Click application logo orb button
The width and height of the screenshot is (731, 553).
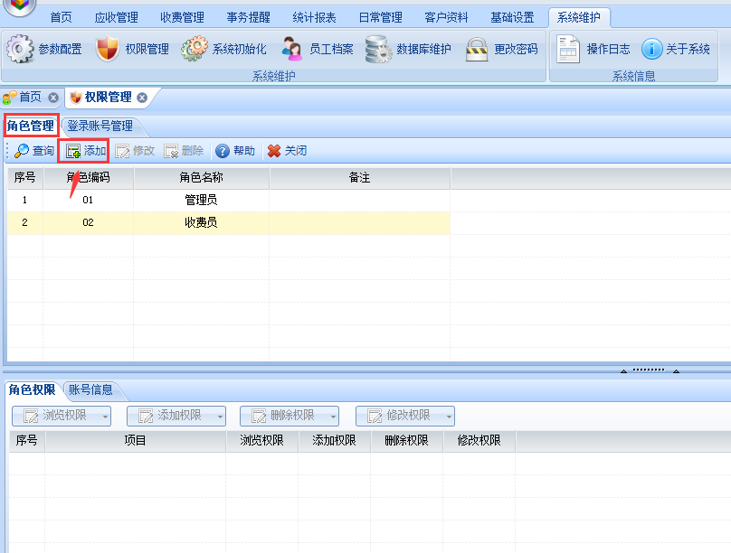click(20, 5)
